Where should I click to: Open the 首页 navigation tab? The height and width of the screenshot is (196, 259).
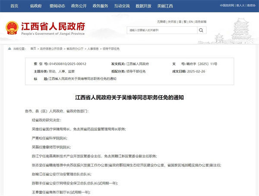click(x=14, y=6)
